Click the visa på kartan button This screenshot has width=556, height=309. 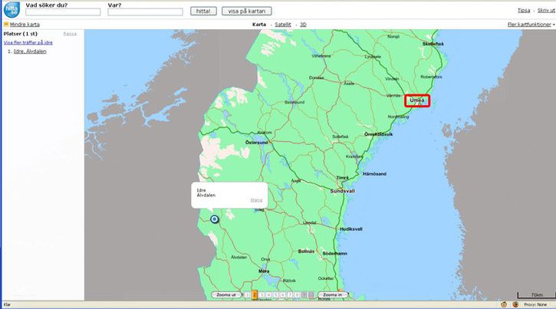pos(246,12)
